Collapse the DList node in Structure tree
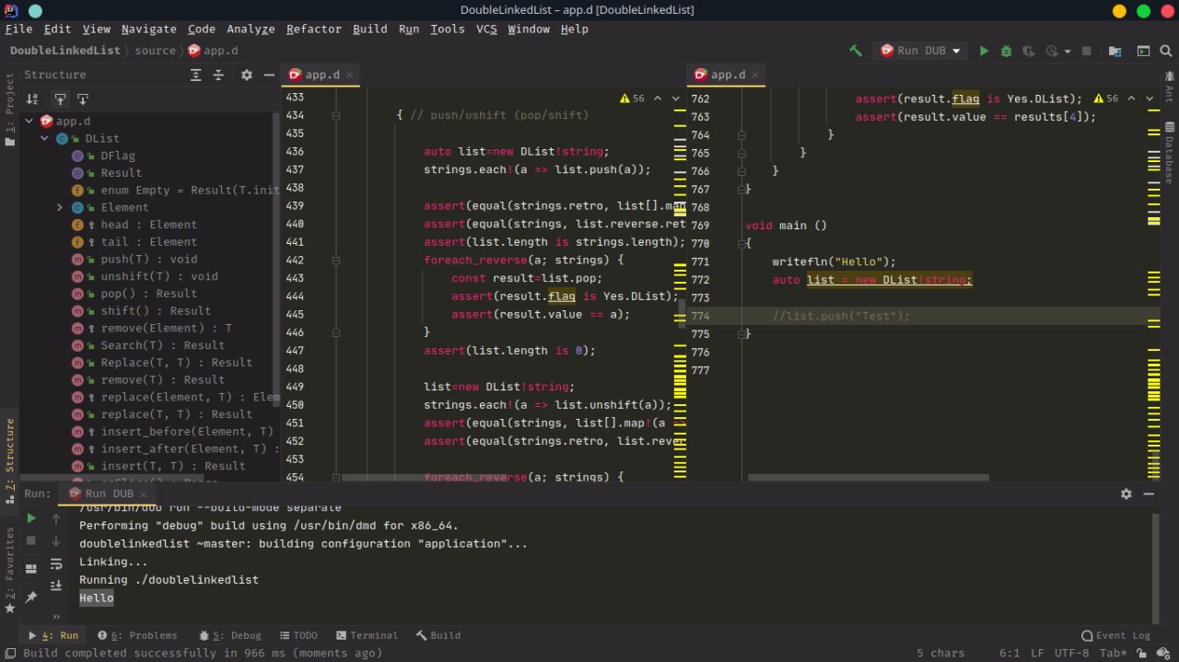Viewport: 1179px width, 662px height. [45, 139]
